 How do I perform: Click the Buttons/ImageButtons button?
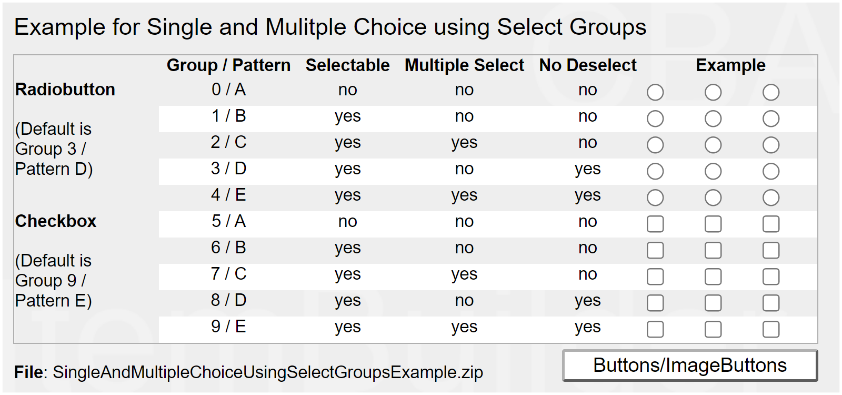click(x=690, y=366)
